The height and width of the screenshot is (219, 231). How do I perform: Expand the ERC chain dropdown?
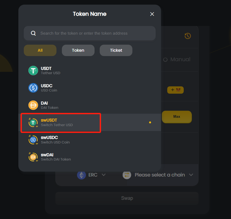(91, 175)
